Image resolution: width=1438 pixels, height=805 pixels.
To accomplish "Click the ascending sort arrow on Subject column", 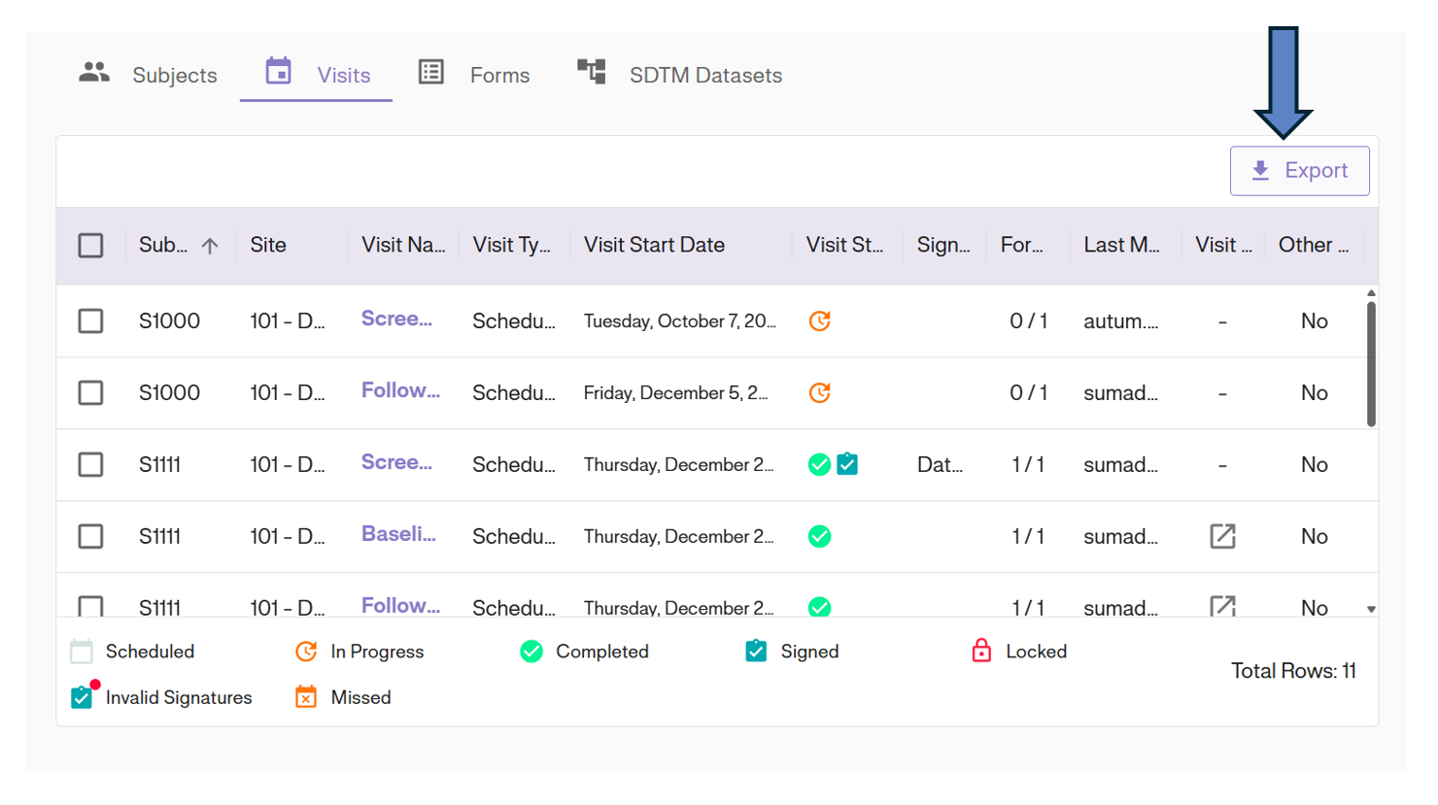I will [210, 246].
